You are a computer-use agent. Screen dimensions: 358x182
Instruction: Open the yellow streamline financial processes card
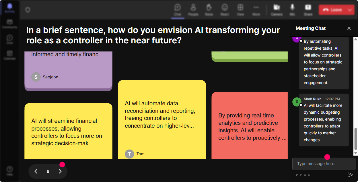68,131
